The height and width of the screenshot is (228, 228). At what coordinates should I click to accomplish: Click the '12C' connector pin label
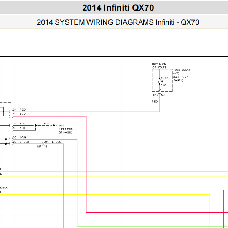coord(155,95)
